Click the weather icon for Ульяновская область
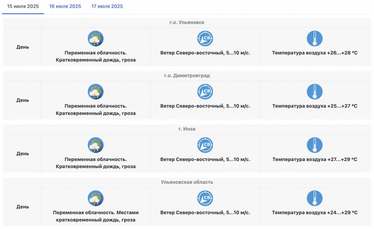Image resolution: width=374 pixels, height=229 pixels. (x=95, y=198)
